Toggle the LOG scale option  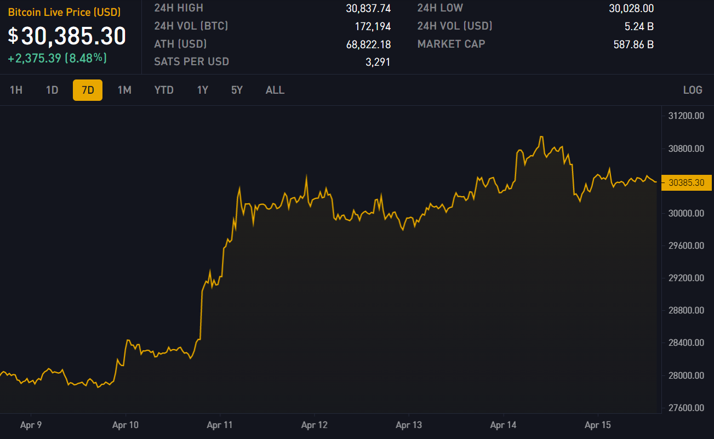[x=693, y=90]
